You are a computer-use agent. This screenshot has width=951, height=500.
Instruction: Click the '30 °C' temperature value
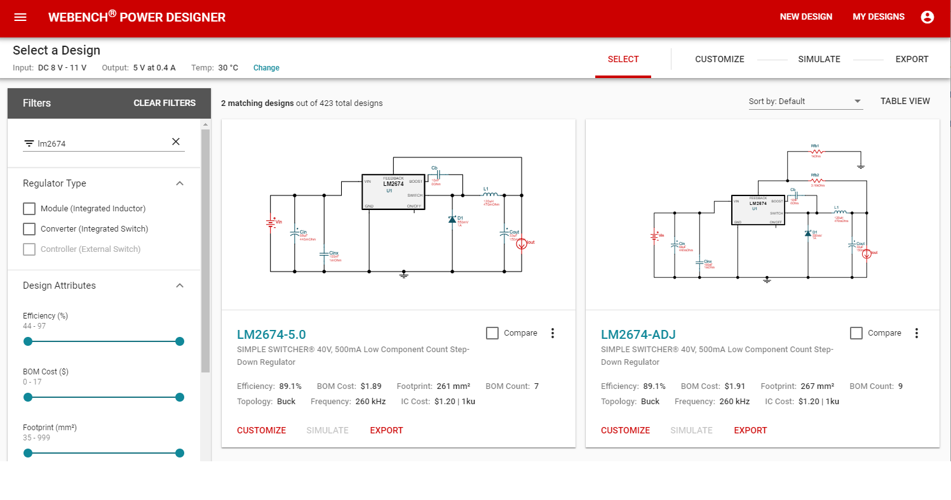(x=228, y=68)
